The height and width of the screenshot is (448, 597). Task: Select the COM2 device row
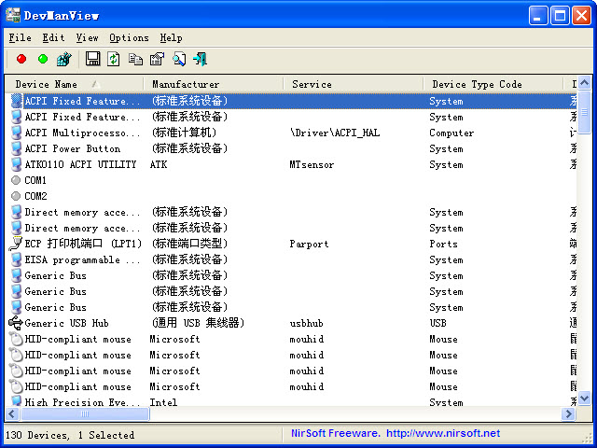pyautogui.click(x=291, y=196)
